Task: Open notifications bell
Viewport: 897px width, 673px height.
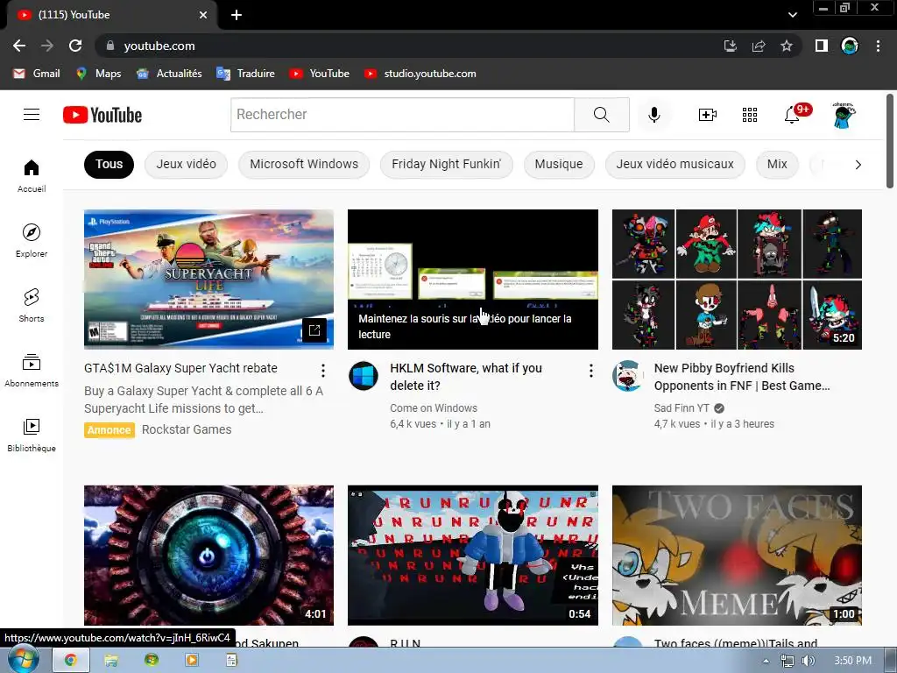Action: point(792,115)
